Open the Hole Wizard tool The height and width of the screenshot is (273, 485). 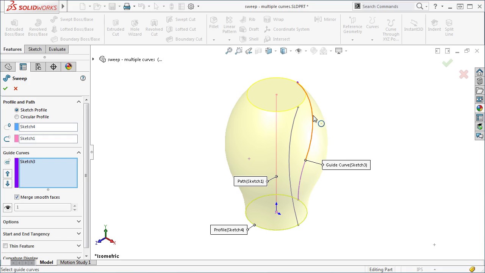click(135, 28)
